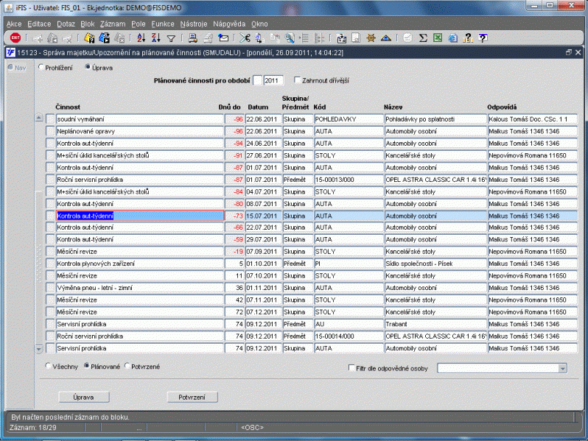Click the printer icon
Image resolution: width=588 pixels, height=441 pixels.
pyautogui.click(x=193, y=38)
